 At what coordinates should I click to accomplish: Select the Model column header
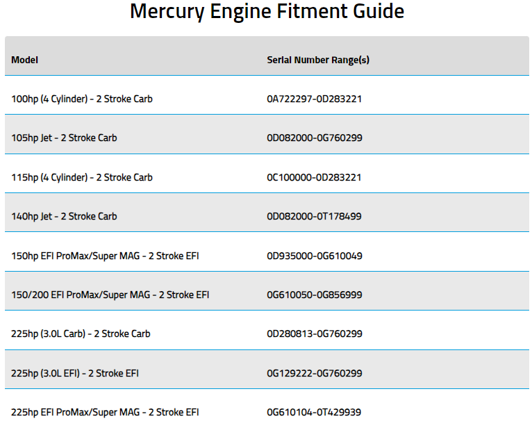(x=24, y=60)
